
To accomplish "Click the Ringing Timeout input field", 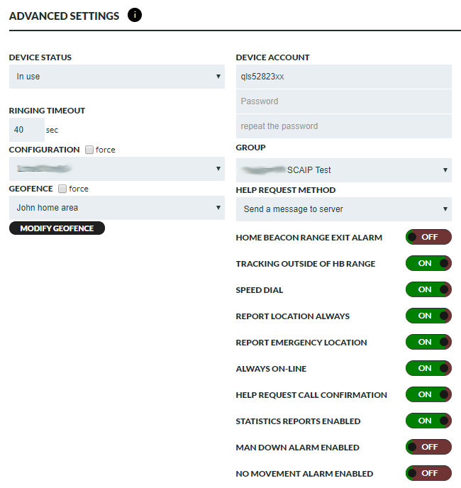I will click(x=27, y=130).
